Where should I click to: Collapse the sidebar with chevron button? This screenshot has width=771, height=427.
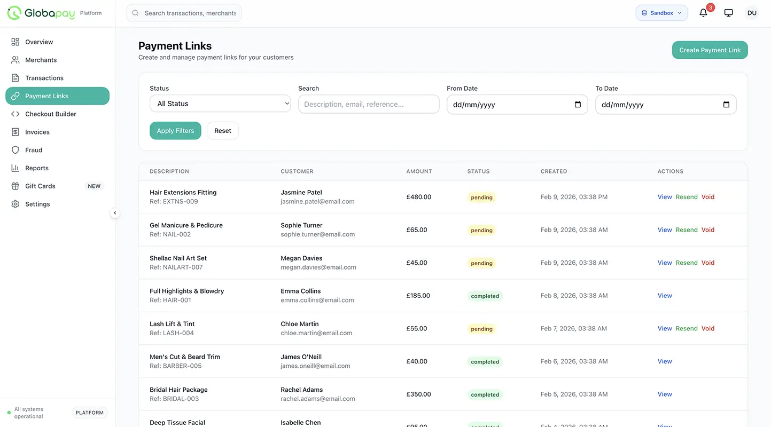point(115,213)
